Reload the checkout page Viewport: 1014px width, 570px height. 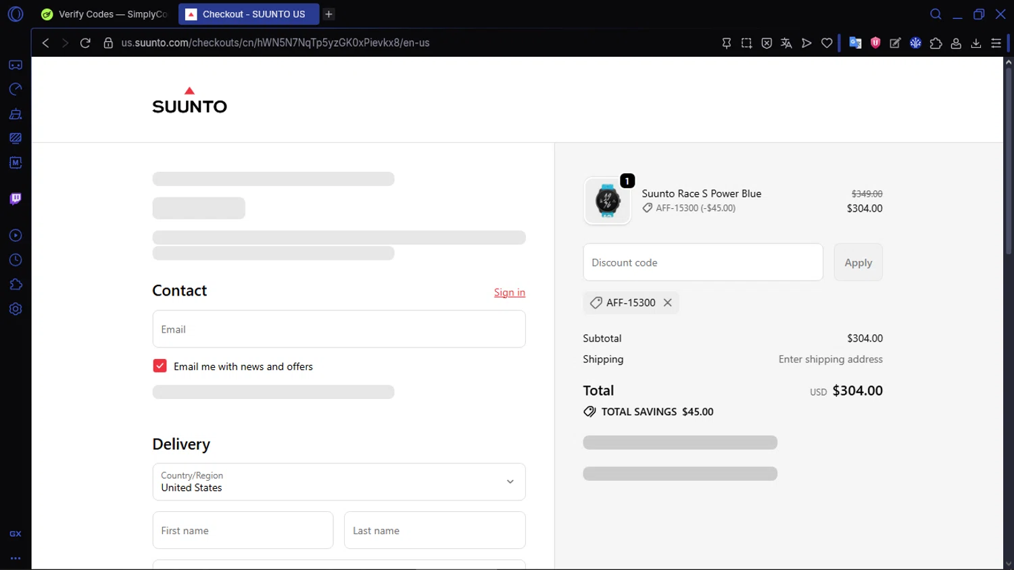[85, 43]
